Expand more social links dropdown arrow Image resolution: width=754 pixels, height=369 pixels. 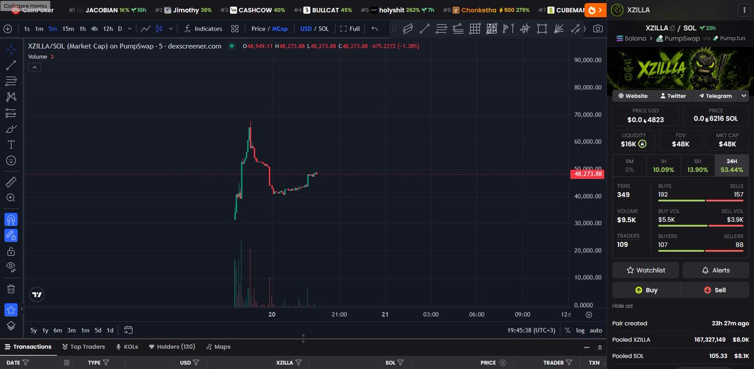(x=744, y=96)
